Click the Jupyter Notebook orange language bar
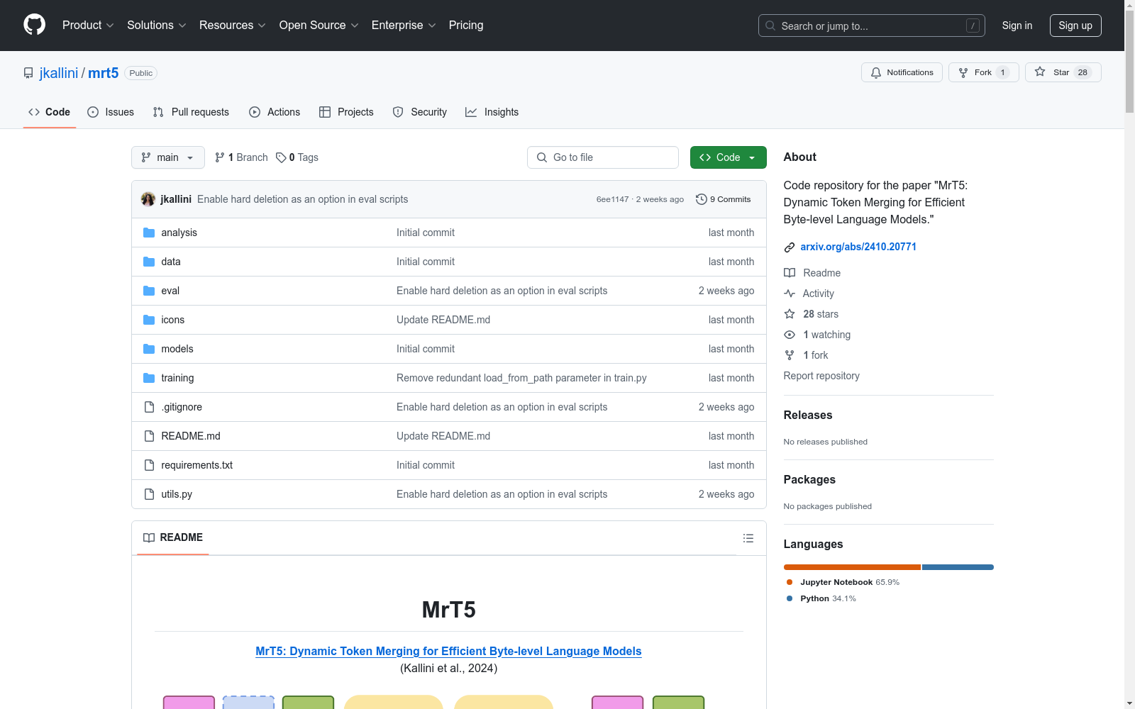1135x709 pixels. tap(852, 567)
